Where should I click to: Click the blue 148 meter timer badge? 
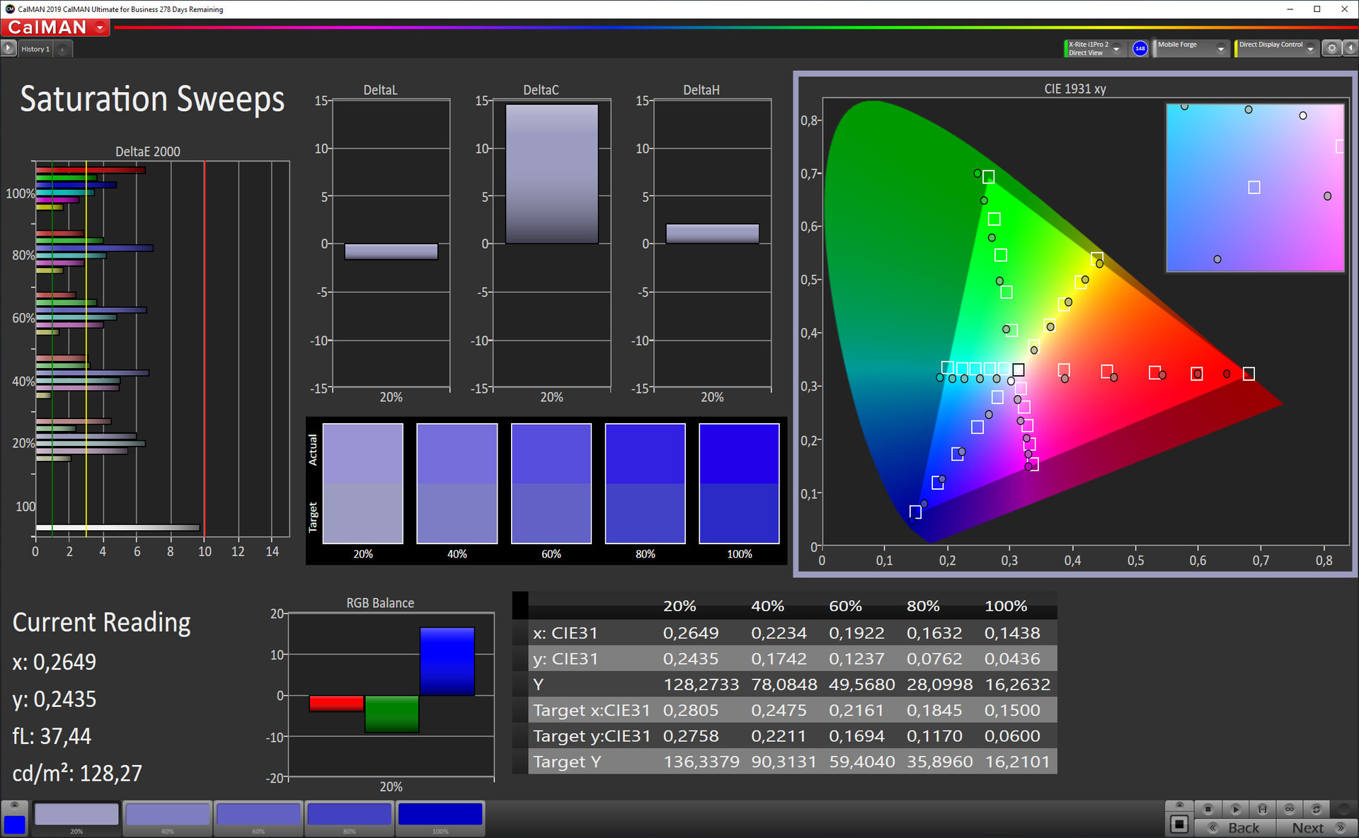click(1140, 48)
